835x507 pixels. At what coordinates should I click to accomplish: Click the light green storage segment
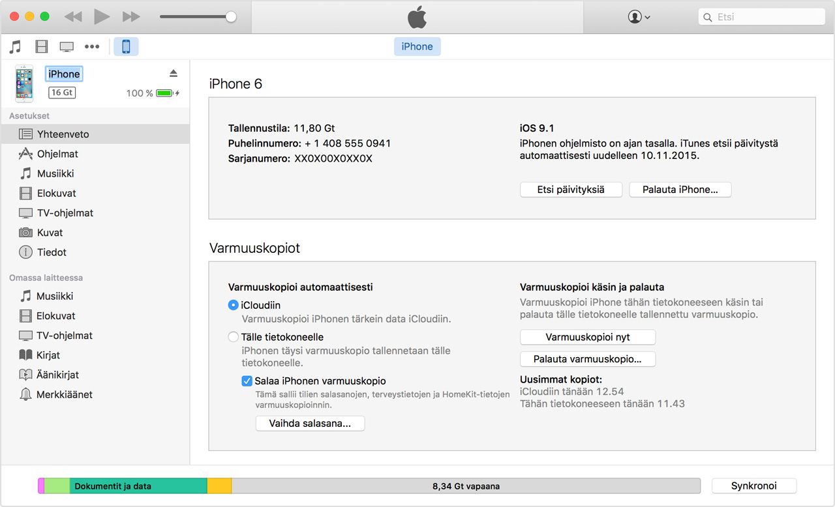(57, 485)
